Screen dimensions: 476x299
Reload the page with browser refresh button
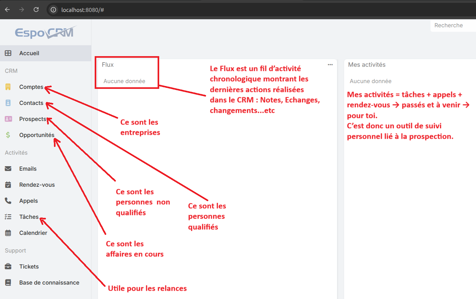click(36, 10)
